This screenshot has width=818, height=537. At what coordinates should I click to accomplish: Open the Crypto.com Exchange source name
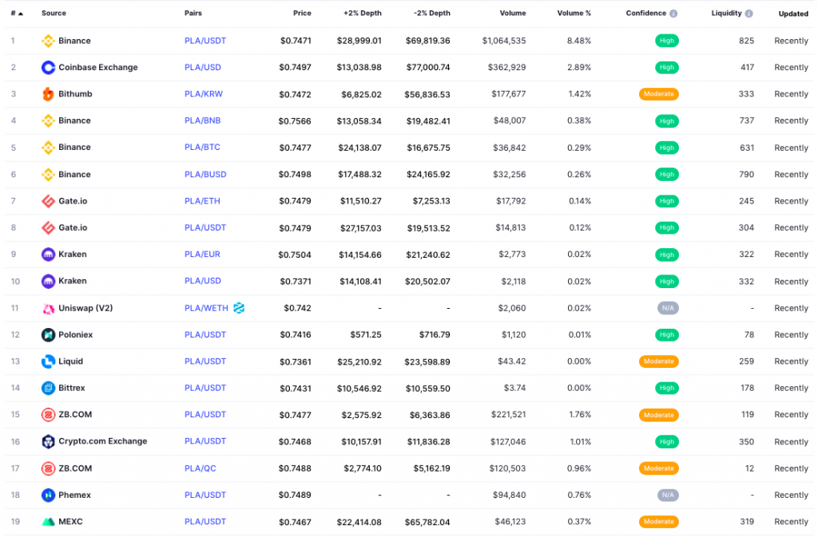pyautogui.click(x=103, y=441)
